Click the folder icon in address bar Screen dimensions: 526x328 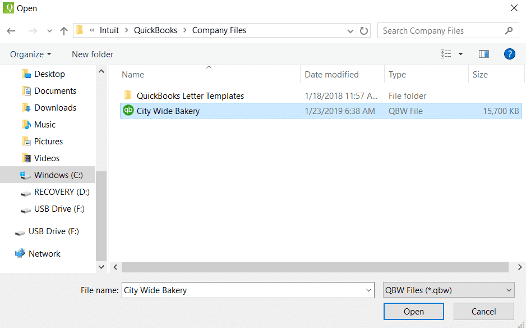pos(80,30)
